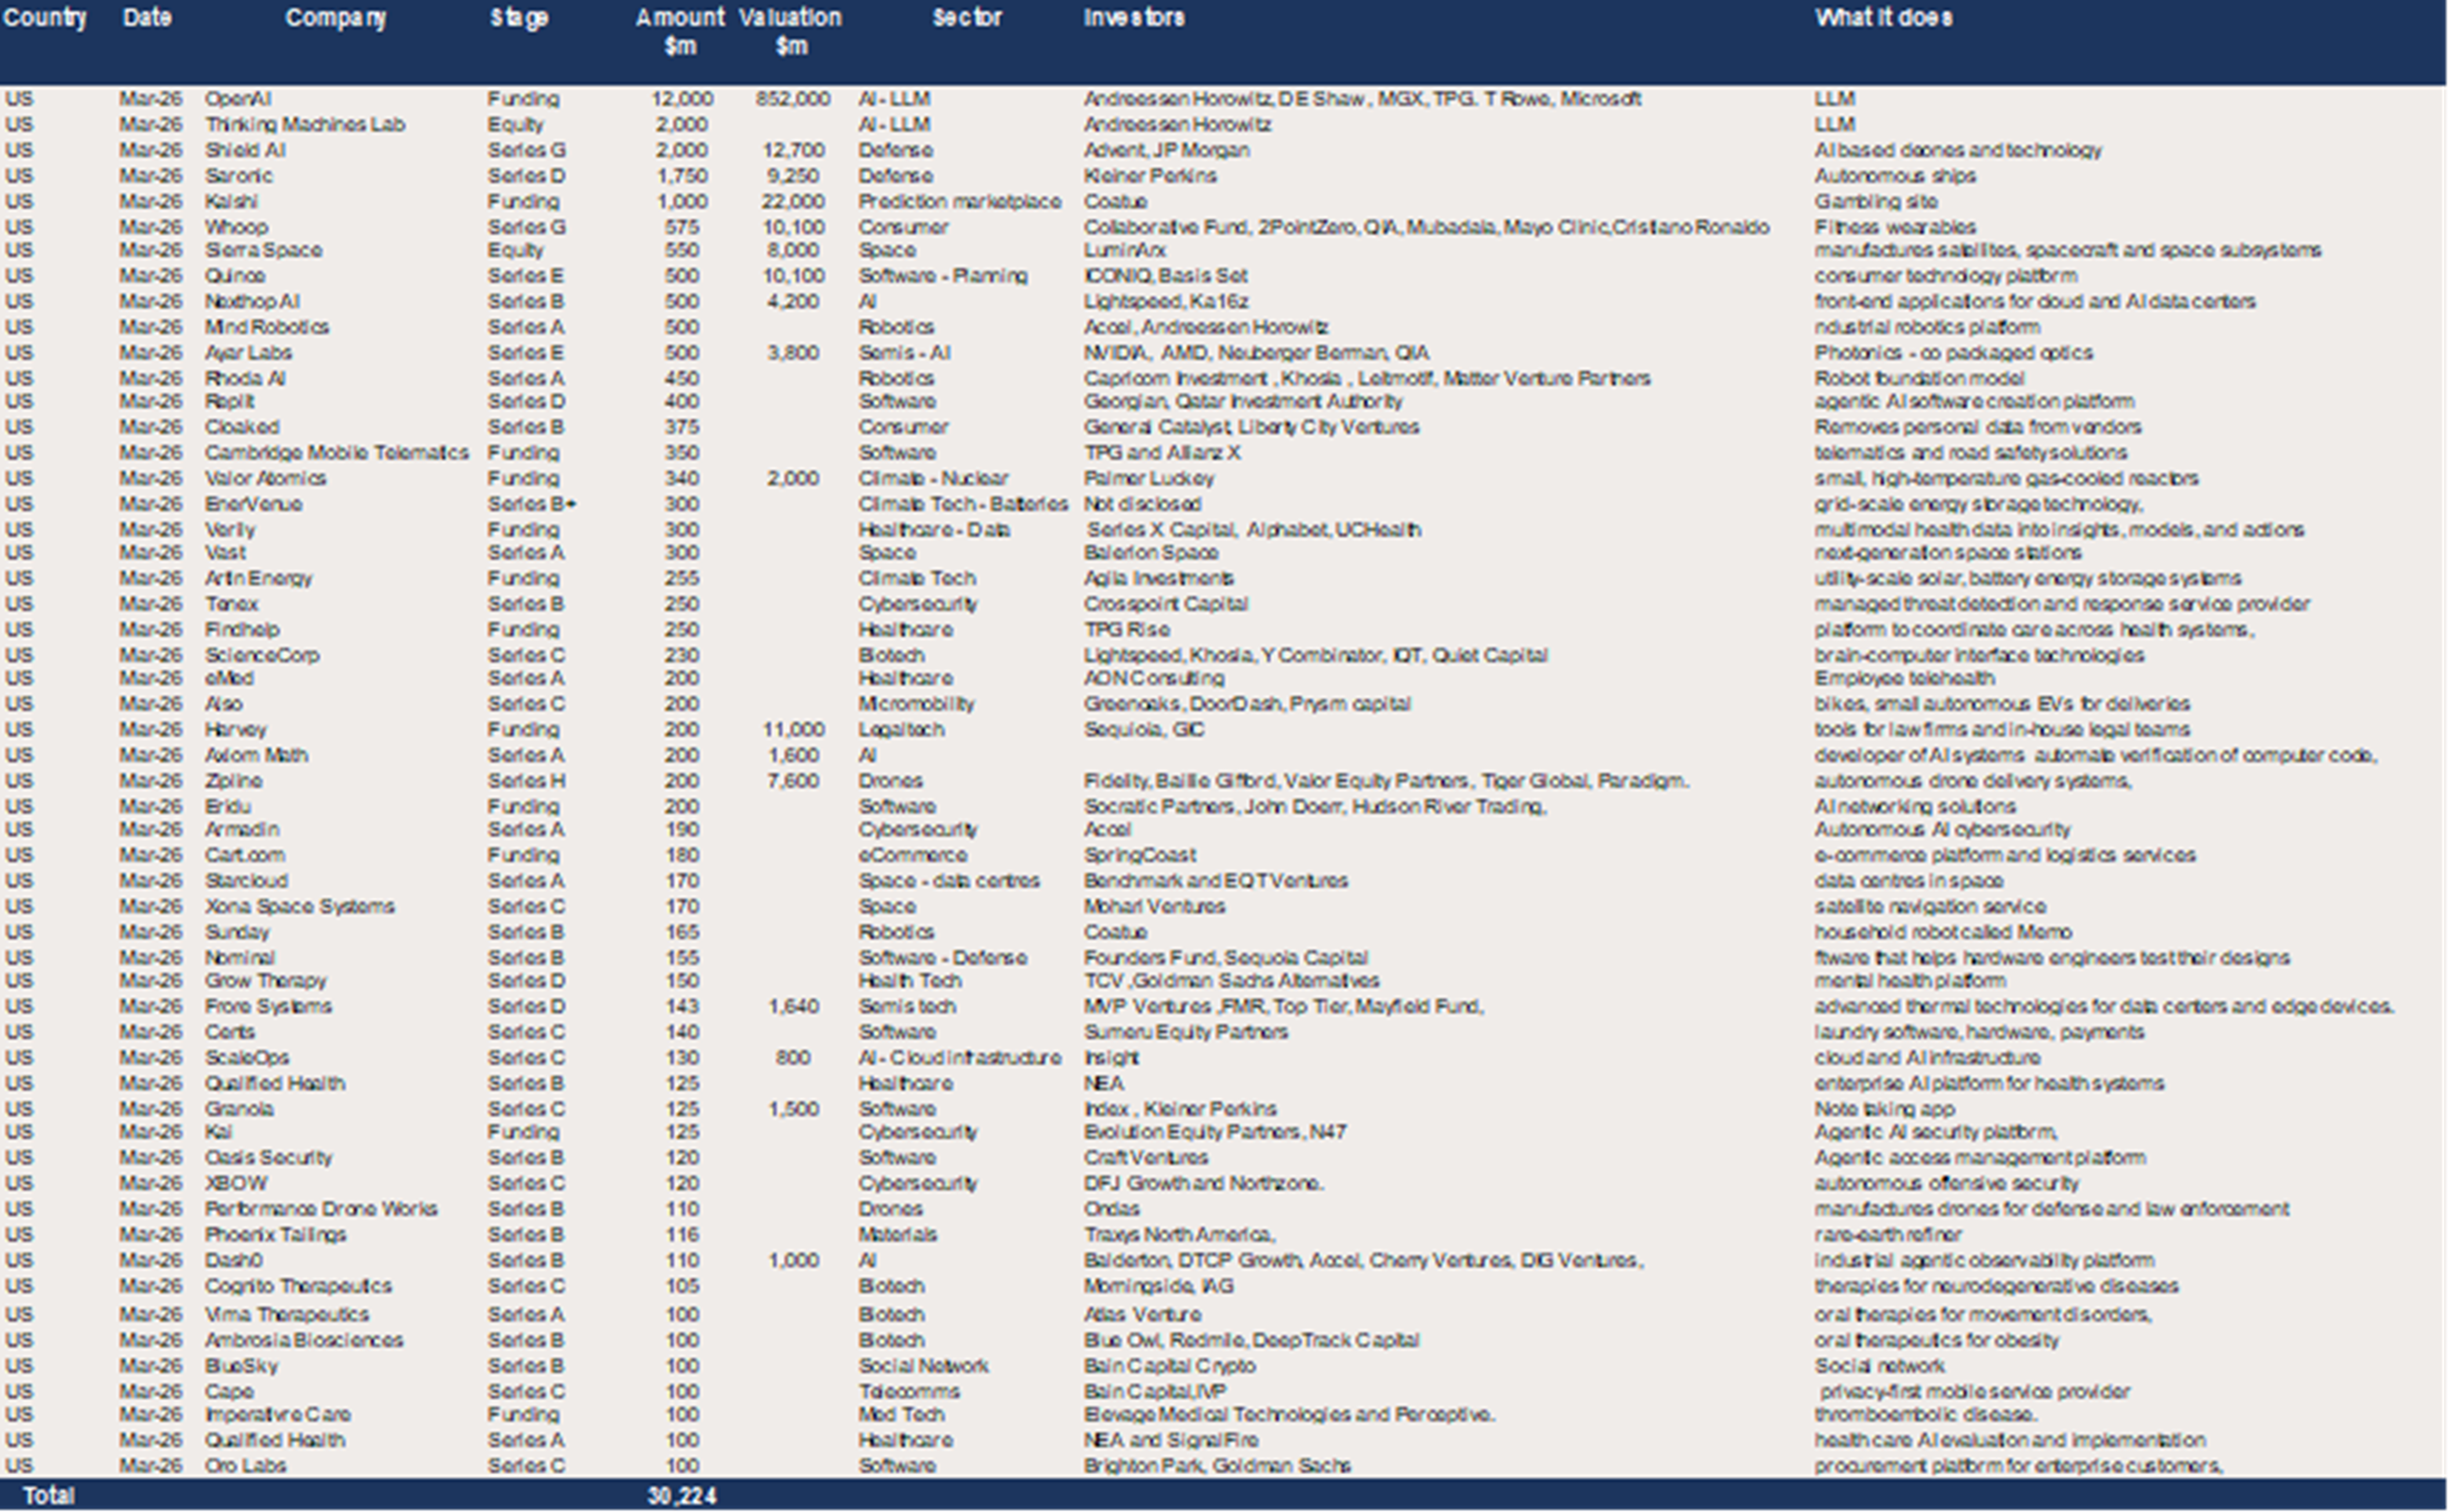Select the ScaleOps company cell
Viewport: 2449px width, 1512px height.
pos(246,1058)
